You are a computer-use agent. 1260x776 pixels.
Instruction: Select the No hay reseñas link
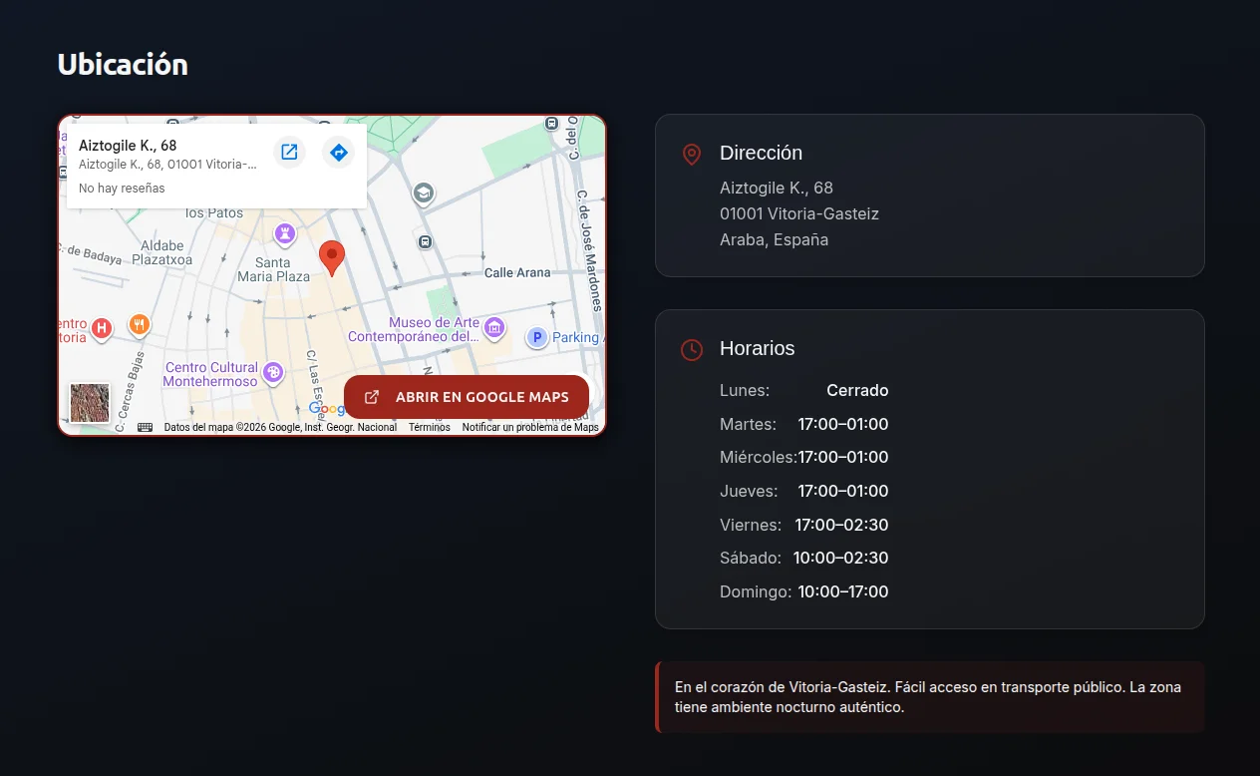click(121, 188)
